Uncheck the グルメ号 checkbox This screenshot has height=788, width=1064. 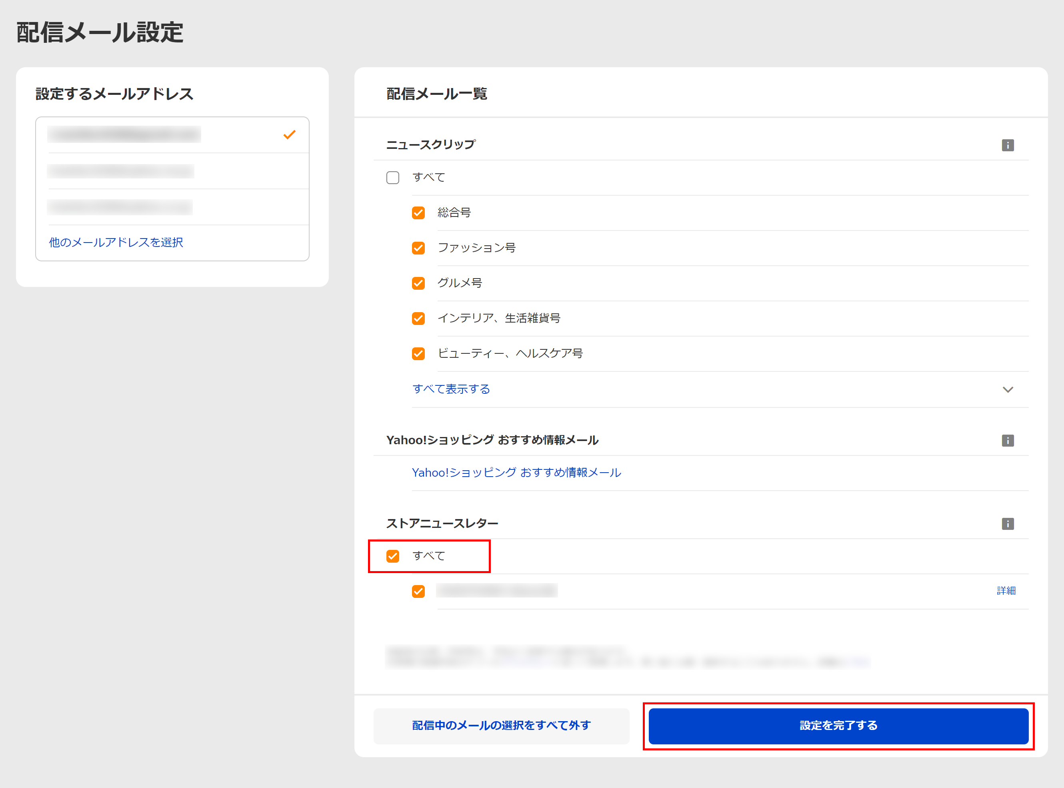418,283
